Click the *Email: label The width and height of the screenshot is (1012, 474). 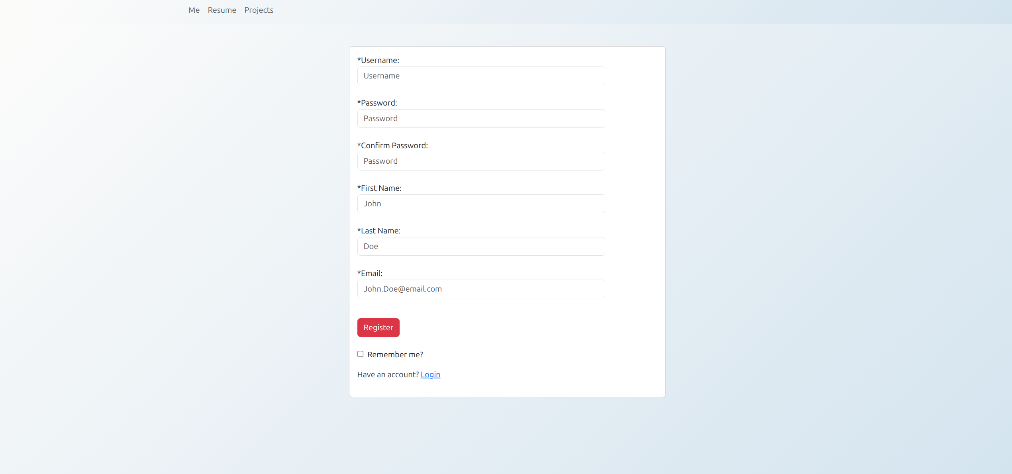tap(370, 273)
